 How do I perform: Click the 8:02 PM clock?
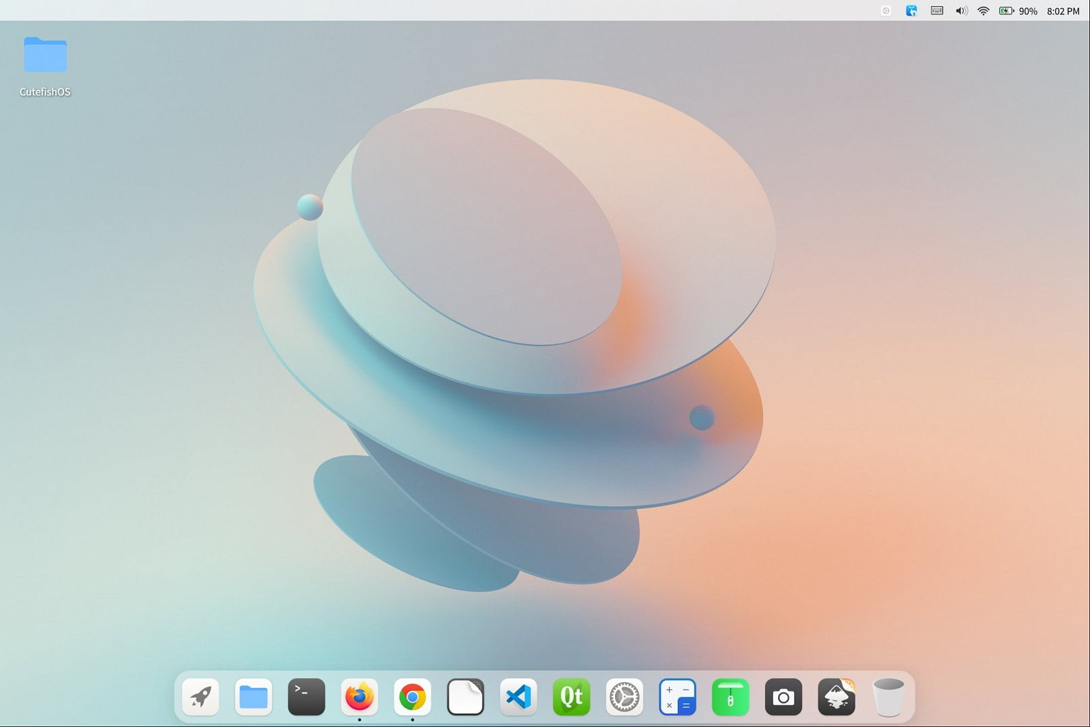1063,11
